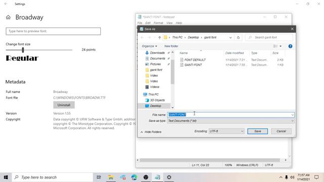Expand the File name dropdown arrow

[x=293, y=115]
